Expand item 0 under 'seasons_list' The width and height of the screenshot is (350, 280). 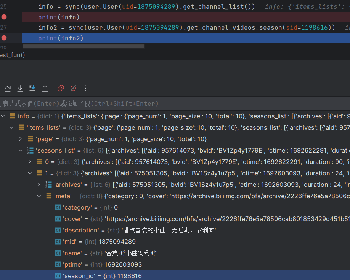pos(29,162)
